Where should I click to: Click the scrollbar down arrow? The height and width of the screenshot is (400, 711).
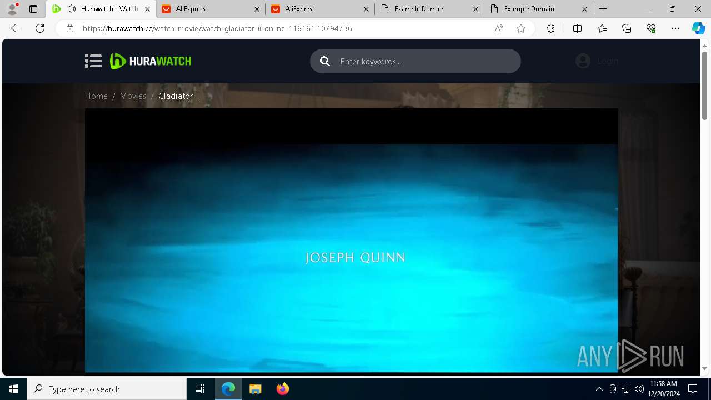pyautogui.click(x=704, y=369)
